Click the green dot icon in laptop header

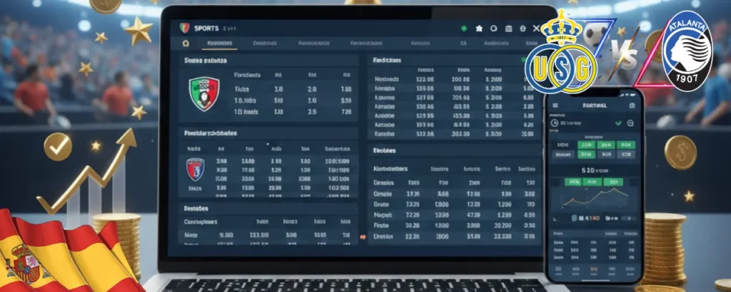(463, 28)
